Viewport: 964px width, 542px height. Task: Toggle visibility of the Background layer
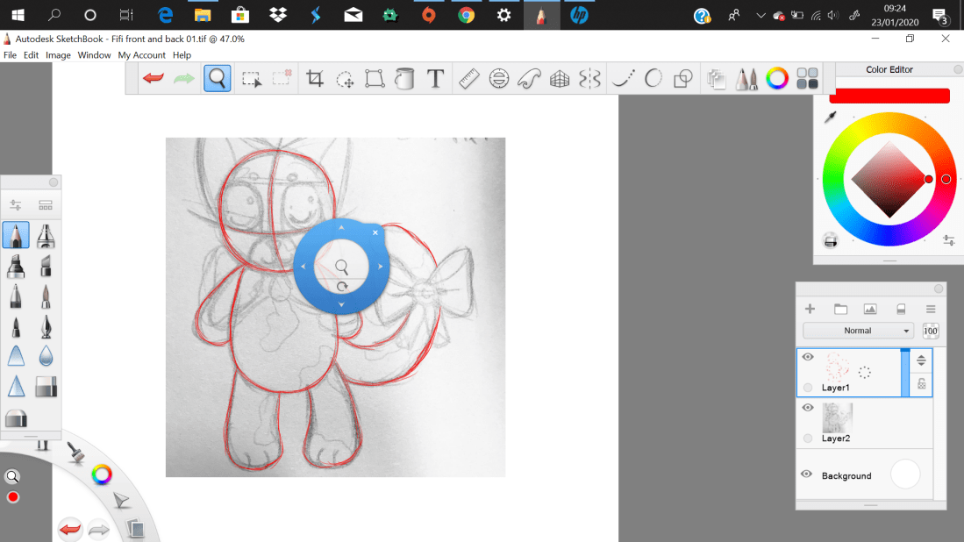806,474
